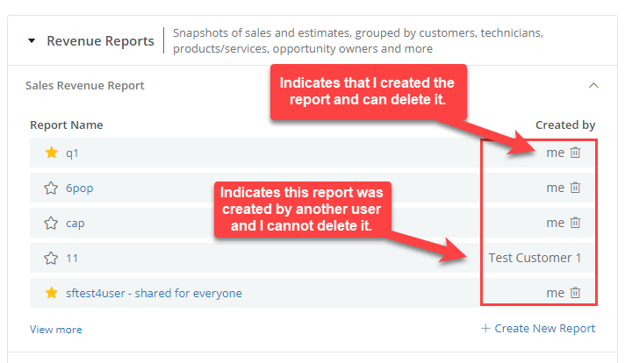
Task: Remove sftest4user shared report with trash icon
Action: (575, 293)
